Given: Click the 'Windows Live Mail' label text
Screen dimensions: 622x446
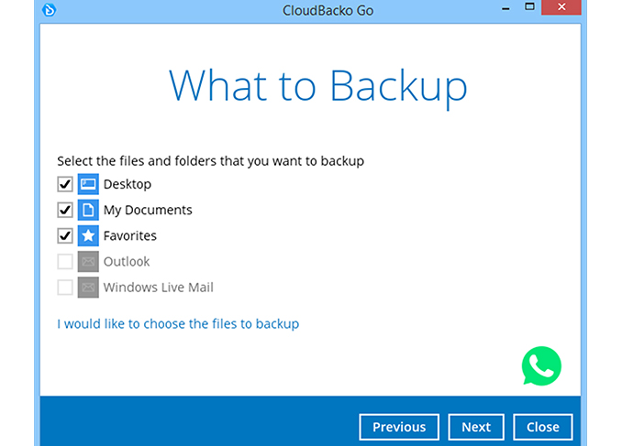Looking at the screenshot, I should (159, 288).
